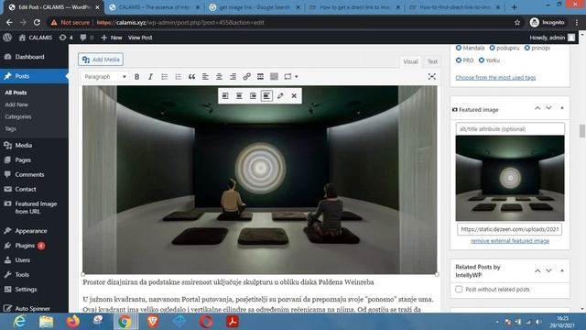Insert a numbered list

(178, 77)
